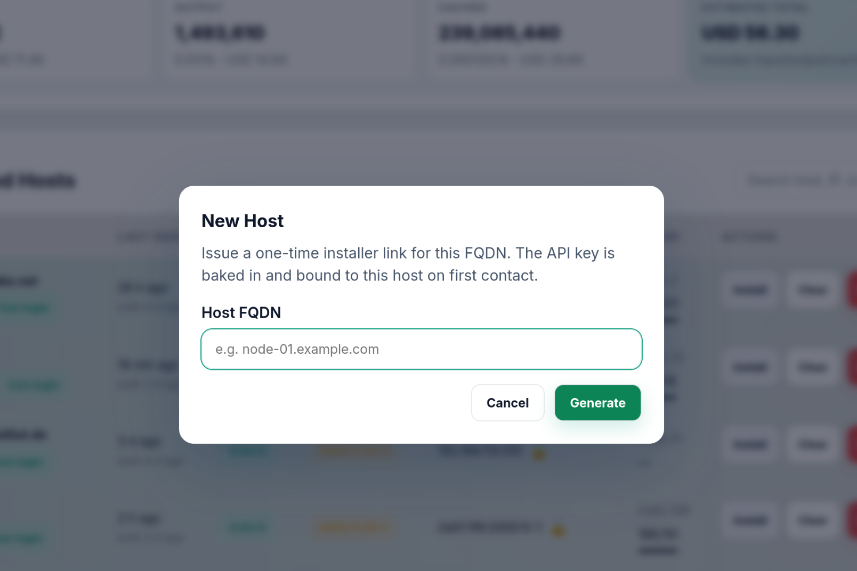
Task: Click View on the first host row
Action: pyautogui.click(x=812, y=290)
